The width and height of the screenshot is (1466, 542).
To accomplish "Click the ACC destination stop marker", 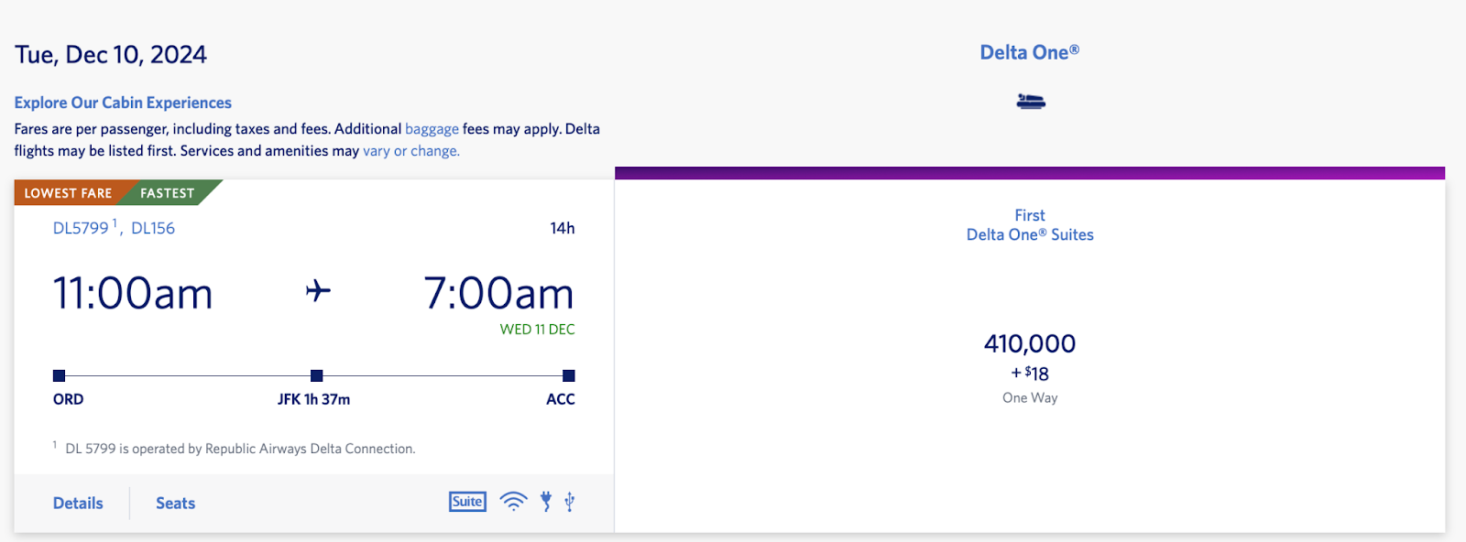I will [569, 375].
